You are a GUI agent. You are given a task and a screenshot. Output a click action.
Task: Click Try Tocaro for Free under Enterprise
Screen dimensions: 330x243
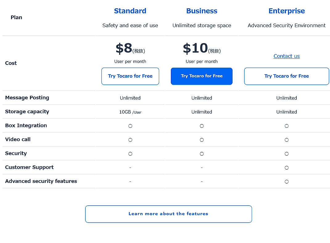pos(287,76)
